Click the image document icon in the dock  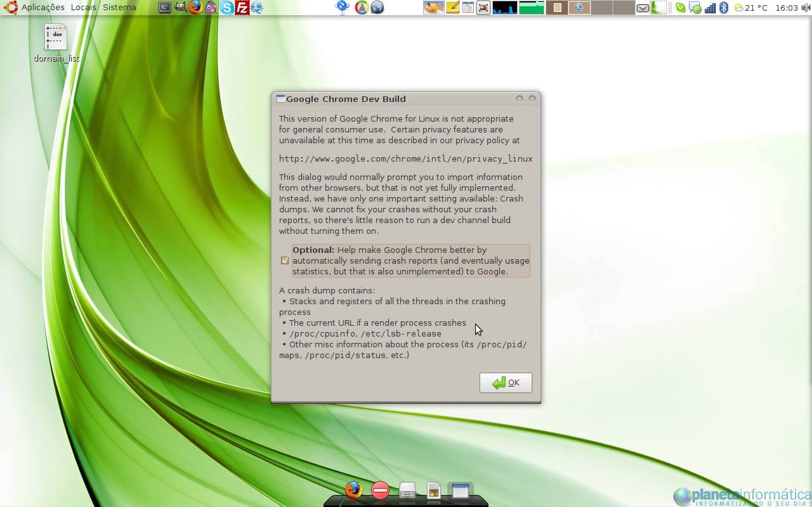pyautogui.click(x=434, y=491)
